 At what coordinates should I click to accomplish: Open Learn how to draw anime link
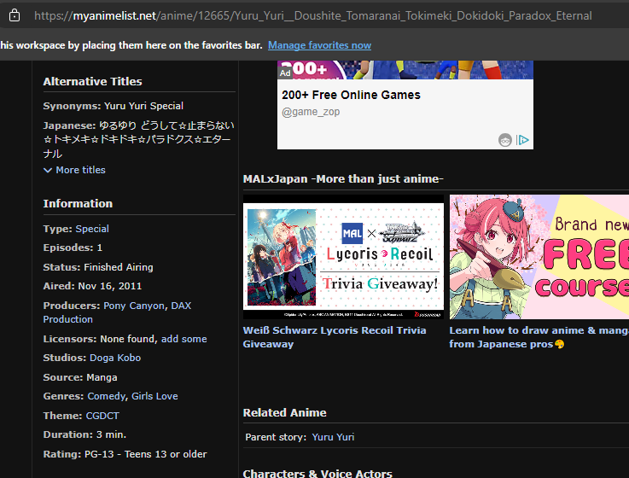[x=539, y=337]
